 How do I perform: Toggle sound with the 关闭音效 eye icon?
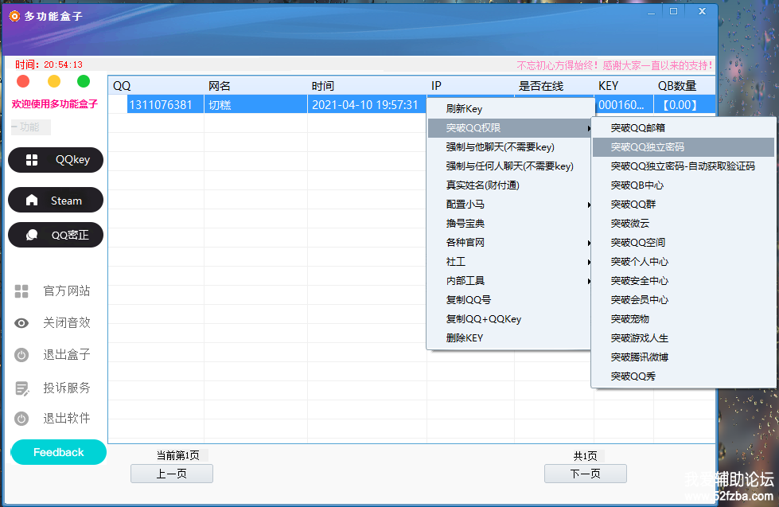tap(21, 323)
